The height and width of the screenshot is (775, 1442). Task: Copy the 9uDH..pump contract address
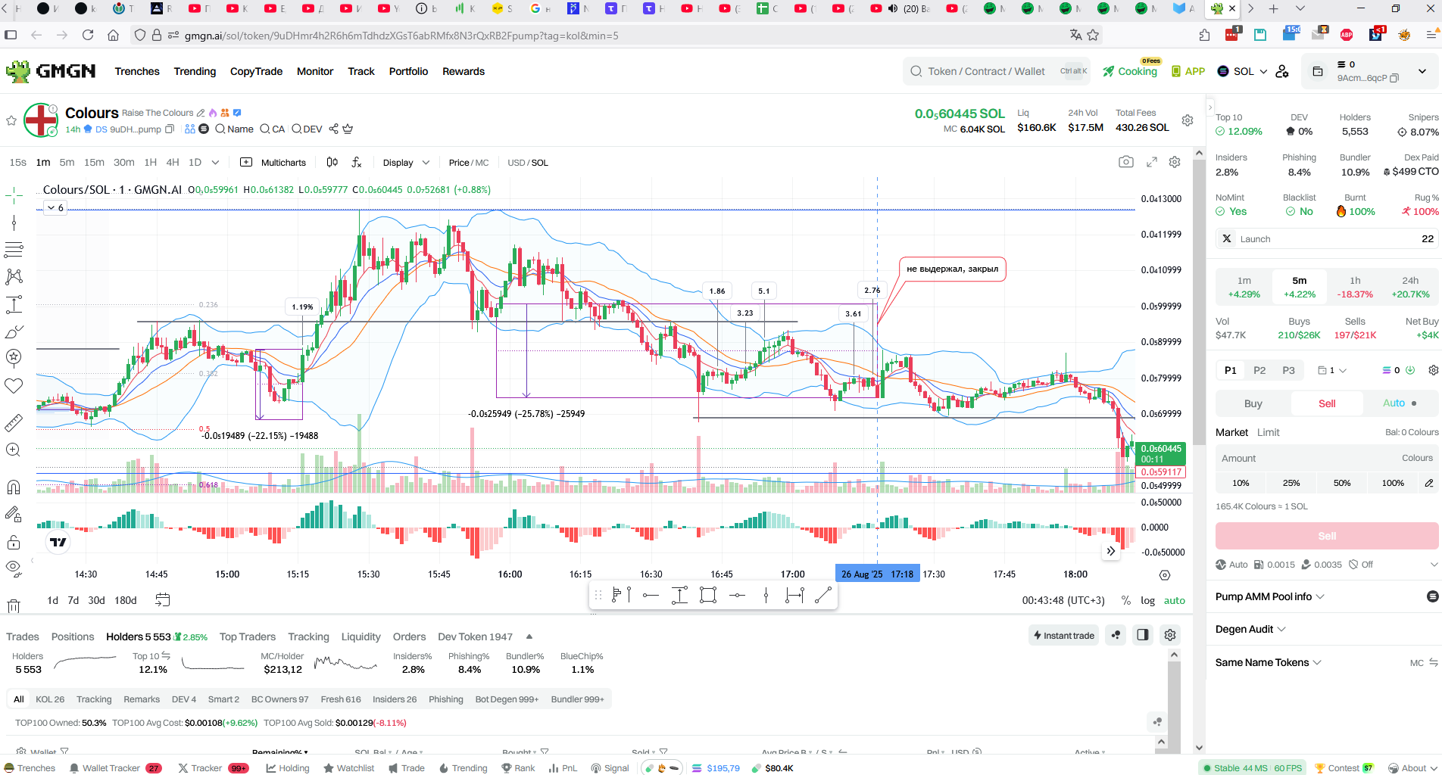click(x=170, y=129)
